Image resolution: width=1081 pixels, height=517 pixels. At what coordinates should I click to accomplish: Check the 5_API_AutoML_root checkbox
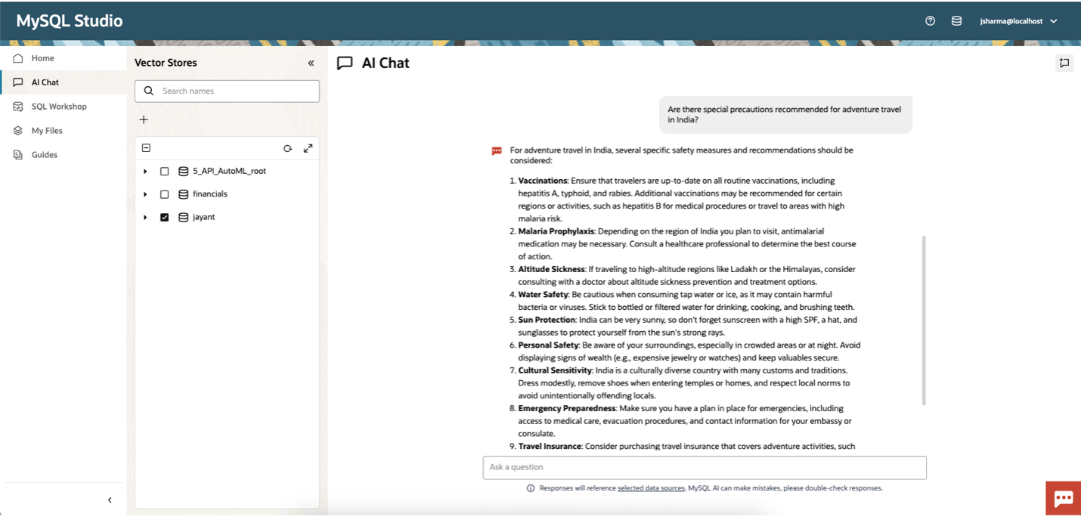coord(164,172)
